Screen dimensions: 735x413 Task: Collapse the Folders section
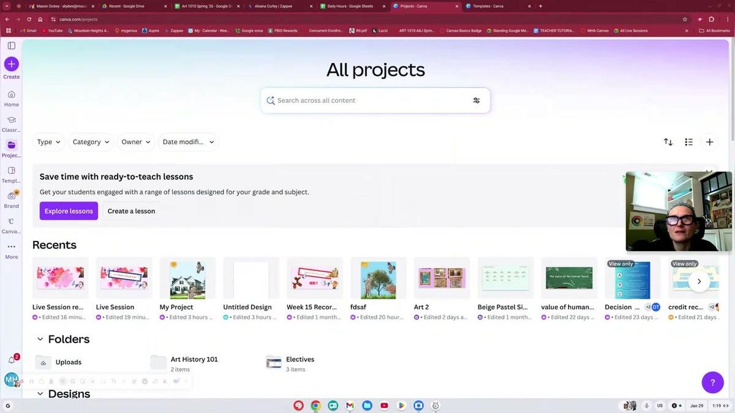pos(40,339)
